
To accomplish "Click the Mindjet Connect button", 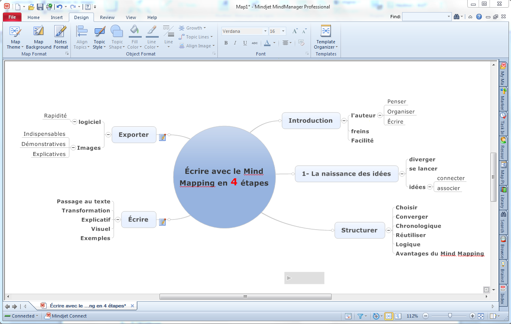I will (x=66, y=316).
